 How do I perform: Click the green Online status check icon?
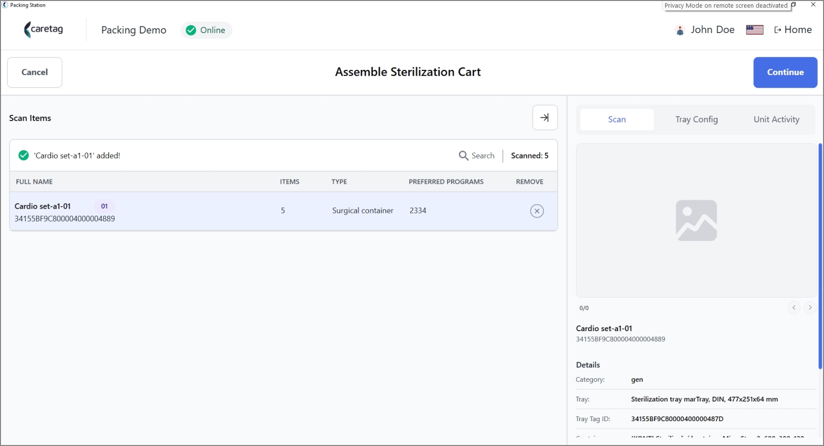coord(191,30)
